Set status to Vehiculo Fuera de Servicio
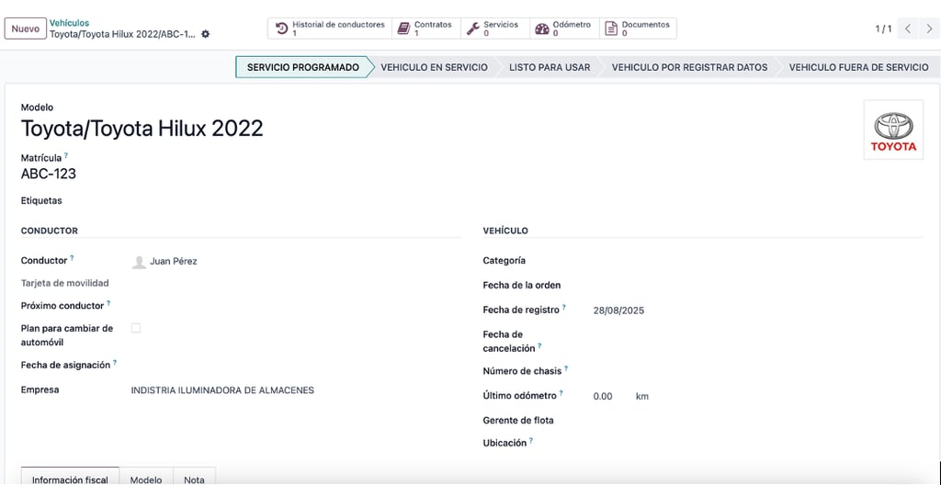The image size is (941, 485). coord(859,67)
